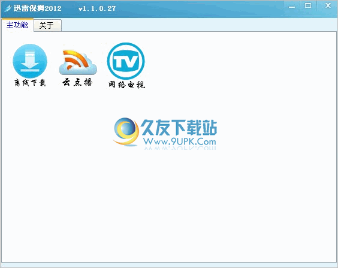338x268 pixels.
Task: Click the 云点播 text label
Action: tap(77, 82)
